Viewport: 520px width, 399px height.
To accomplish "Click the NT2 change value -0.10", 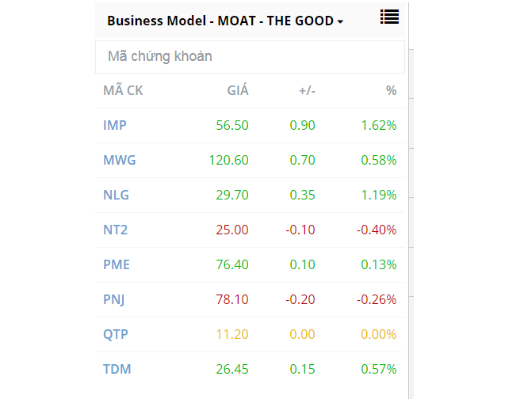I will [300, 230].
